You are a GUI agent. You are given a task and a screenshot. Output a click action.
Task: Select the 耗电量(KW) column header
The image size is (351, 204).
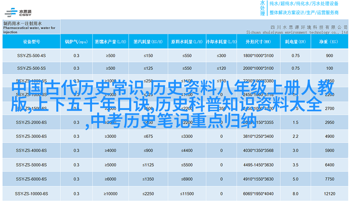tap(295, 42)
